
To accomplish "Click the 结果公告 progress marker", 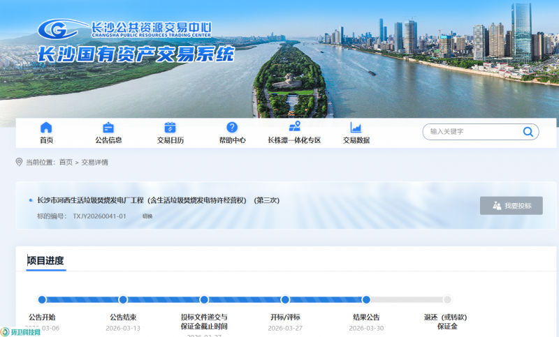I will pyautogui.click(x=366, y=299).
